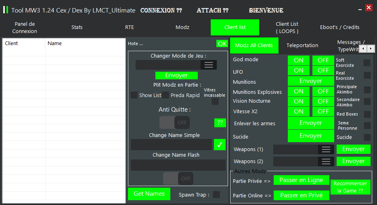Click the ATTACH ?? status label
Image resolution: width=377 pixels, height=205 pixels.
pyautogui.click(x=212, y=10)
